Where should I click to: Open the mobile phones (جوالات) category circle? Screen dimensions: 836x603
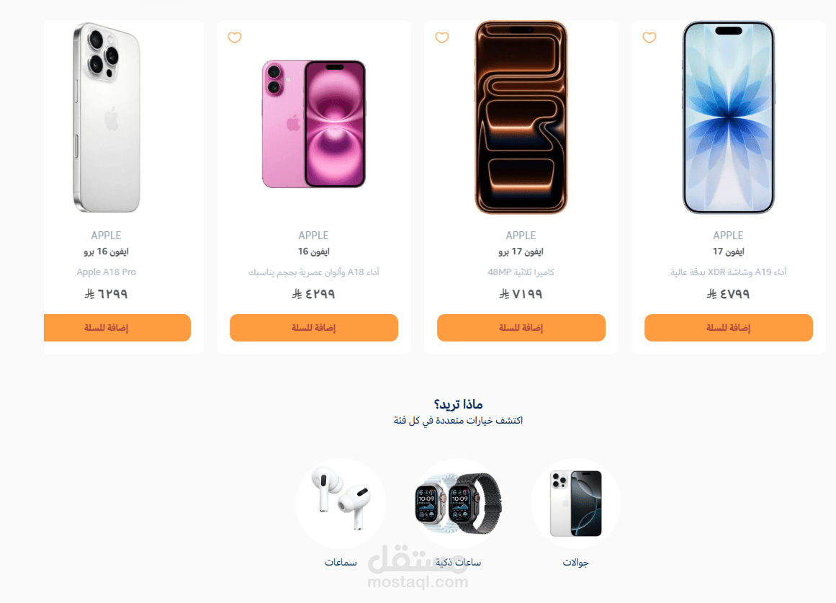(576, 503)
